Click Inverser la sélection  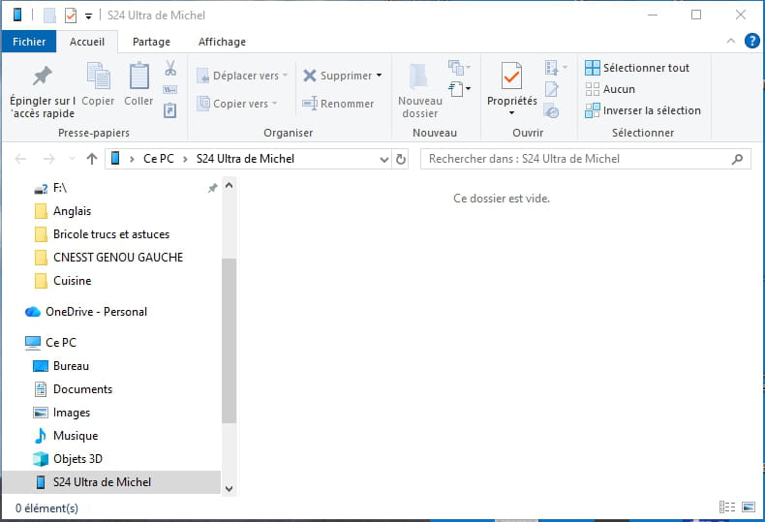(651, 110)
